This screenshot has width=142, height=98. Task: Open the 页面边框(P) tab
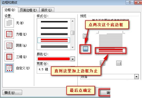pyautogui.click(x=29, y=10)
